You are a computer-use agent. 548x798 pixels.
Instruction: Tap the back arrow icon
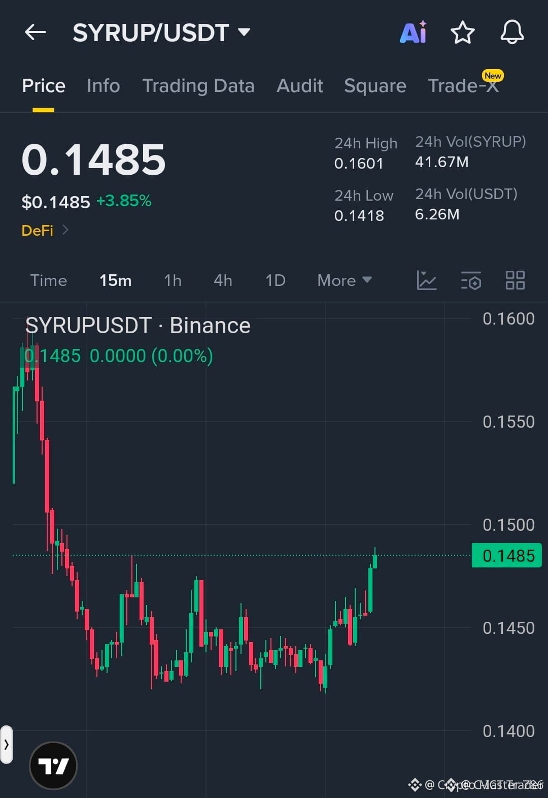36,33
